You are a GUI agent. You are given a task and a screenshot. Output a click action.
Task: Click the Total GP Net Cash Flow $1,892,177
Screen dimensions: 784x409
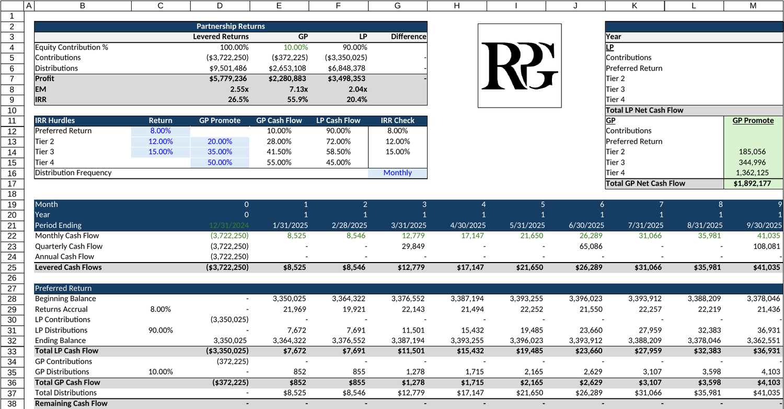coord(754,184)
